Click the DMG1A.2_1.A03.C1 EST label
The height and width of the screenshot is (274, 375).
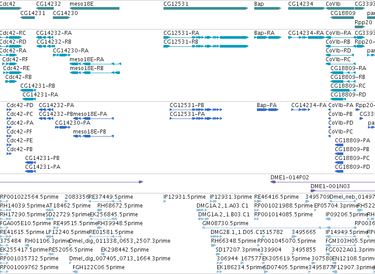(223, 206)
